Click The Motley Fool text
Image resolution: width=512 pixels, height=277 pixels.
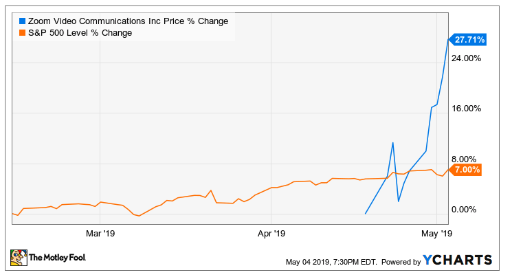tap(62, 259)
